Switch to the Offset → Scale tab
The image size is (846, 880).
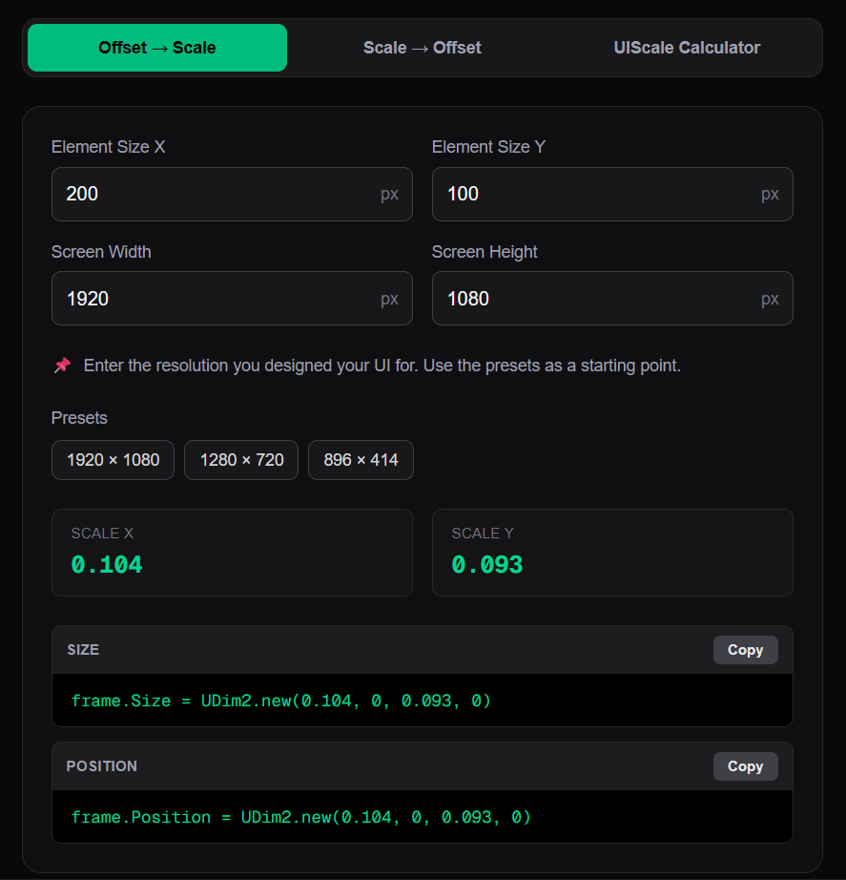click(157, 48)
